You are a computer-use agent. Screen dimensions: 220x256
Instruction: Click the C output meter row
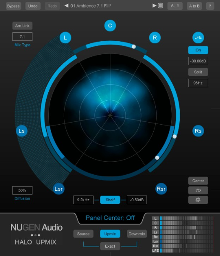point(183,223)
